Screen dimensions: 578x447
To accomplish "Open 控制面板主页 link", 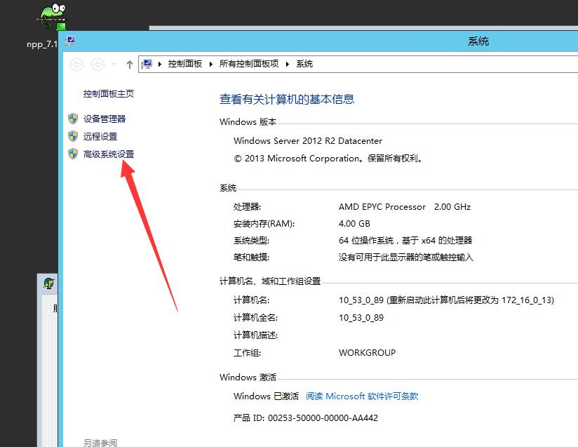I will pyautogui.click(x=108, y=93).
